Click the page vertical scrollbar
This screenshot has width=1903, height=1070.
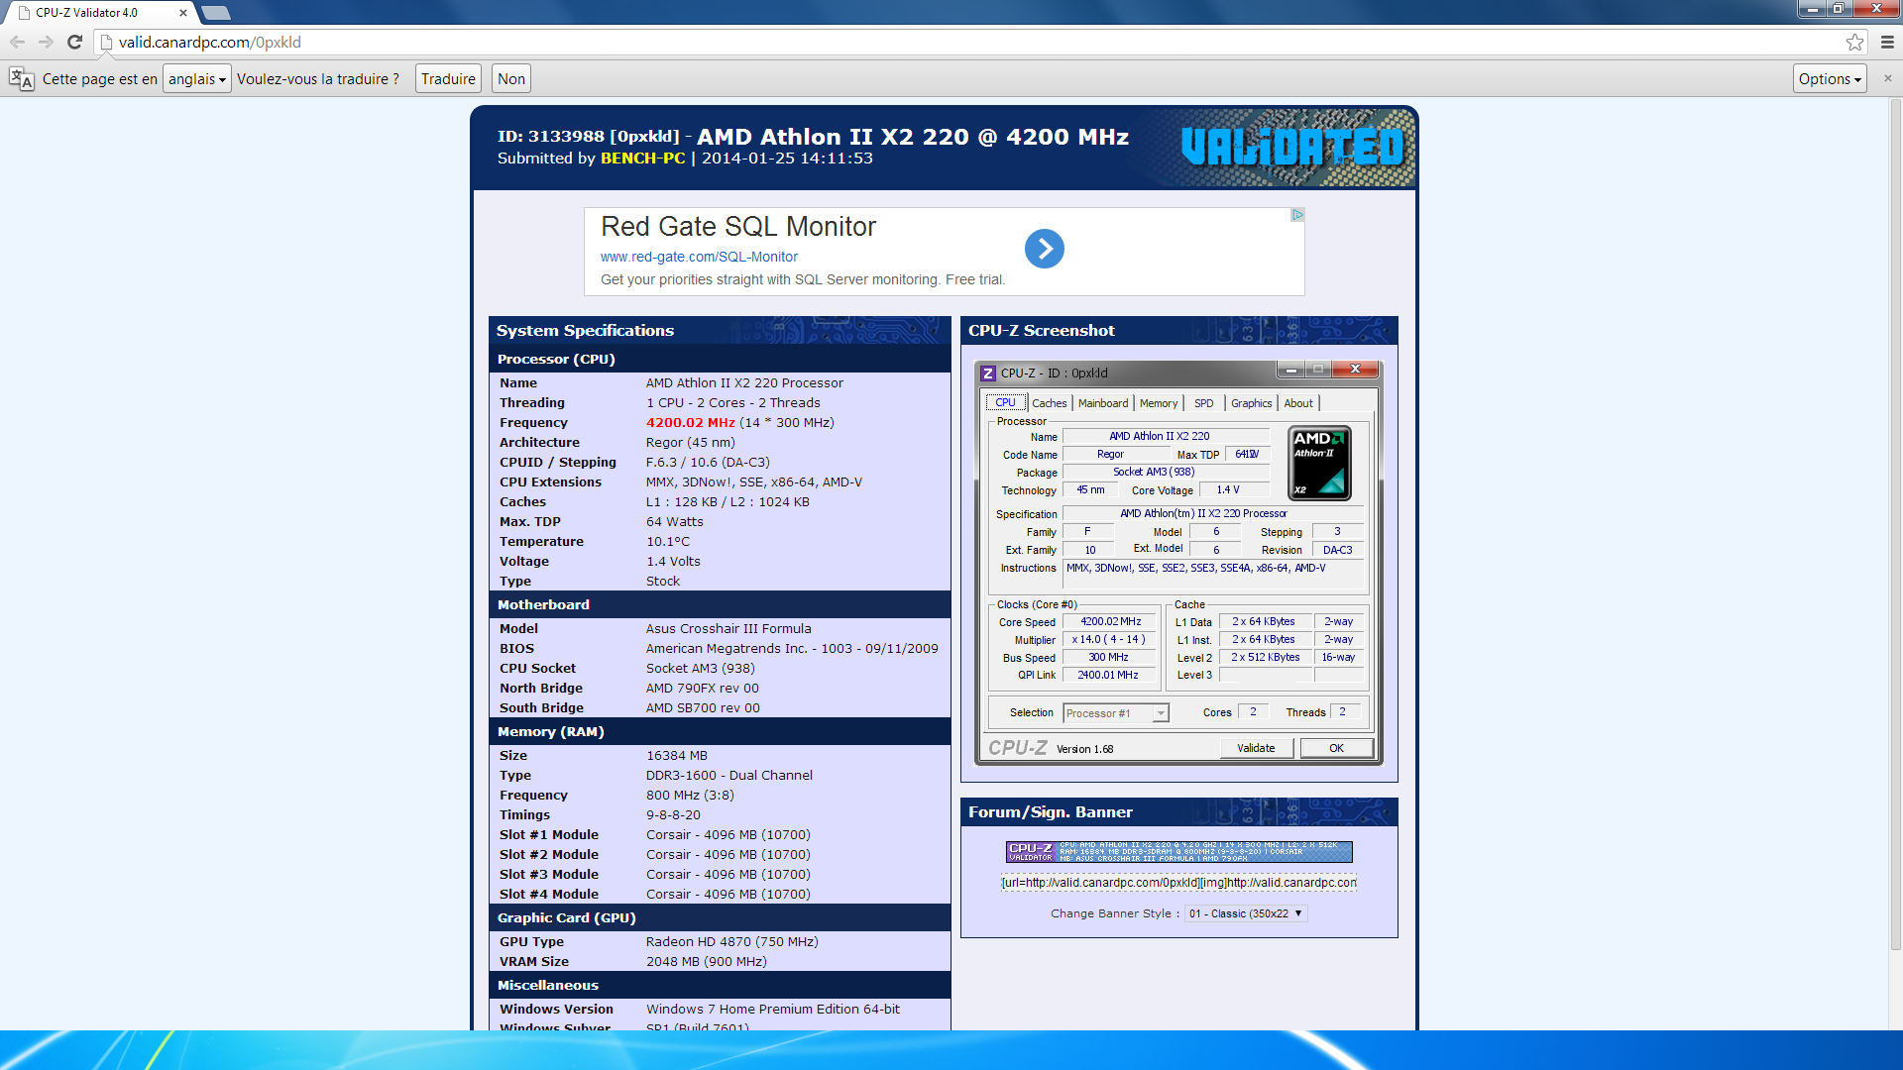pyautogui.click(x=1896, y=525)
